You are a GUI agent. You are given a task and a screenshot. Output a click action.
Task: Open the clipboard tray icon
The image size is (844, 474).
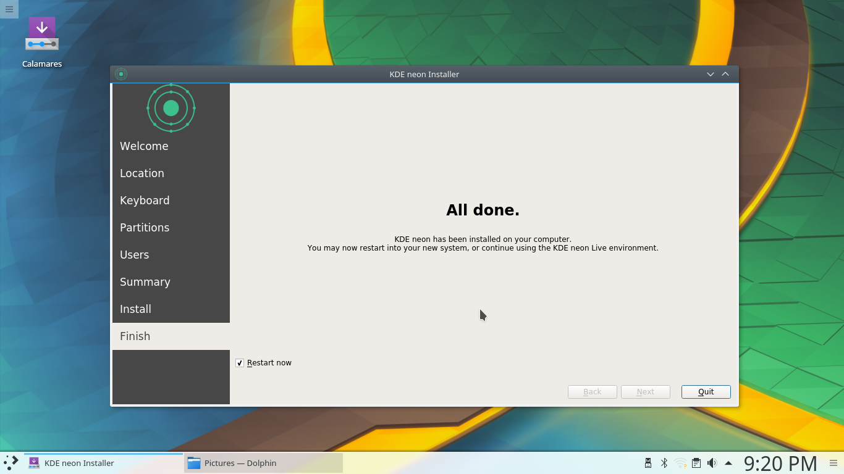[696, 463]
